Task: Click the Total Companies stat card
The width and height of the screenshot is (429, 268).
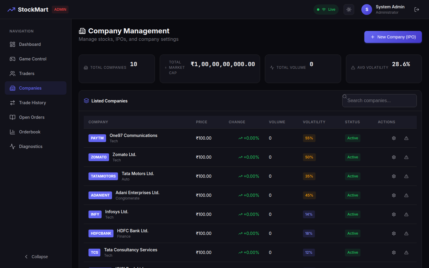Action: coord(117,69)
